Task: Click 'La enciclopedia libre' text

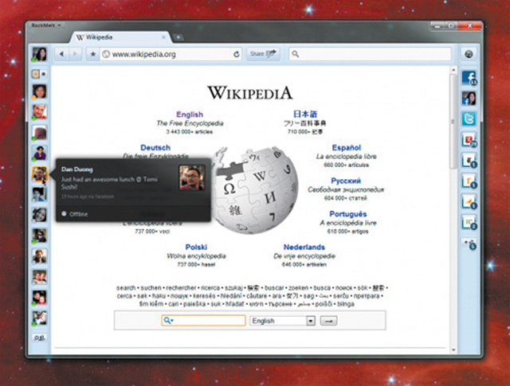Action: coord(346,157)
